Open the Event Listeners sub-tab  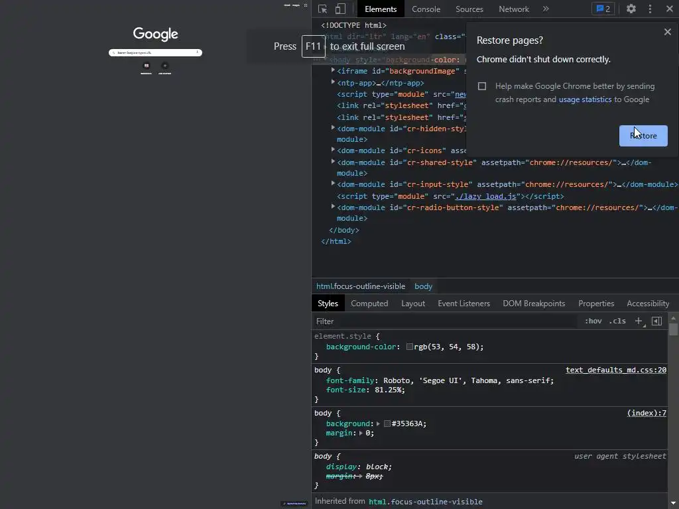coord(463,304)
